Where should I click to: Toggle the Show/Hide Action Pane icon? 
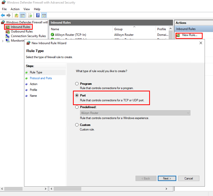click(x=44, y=15)
